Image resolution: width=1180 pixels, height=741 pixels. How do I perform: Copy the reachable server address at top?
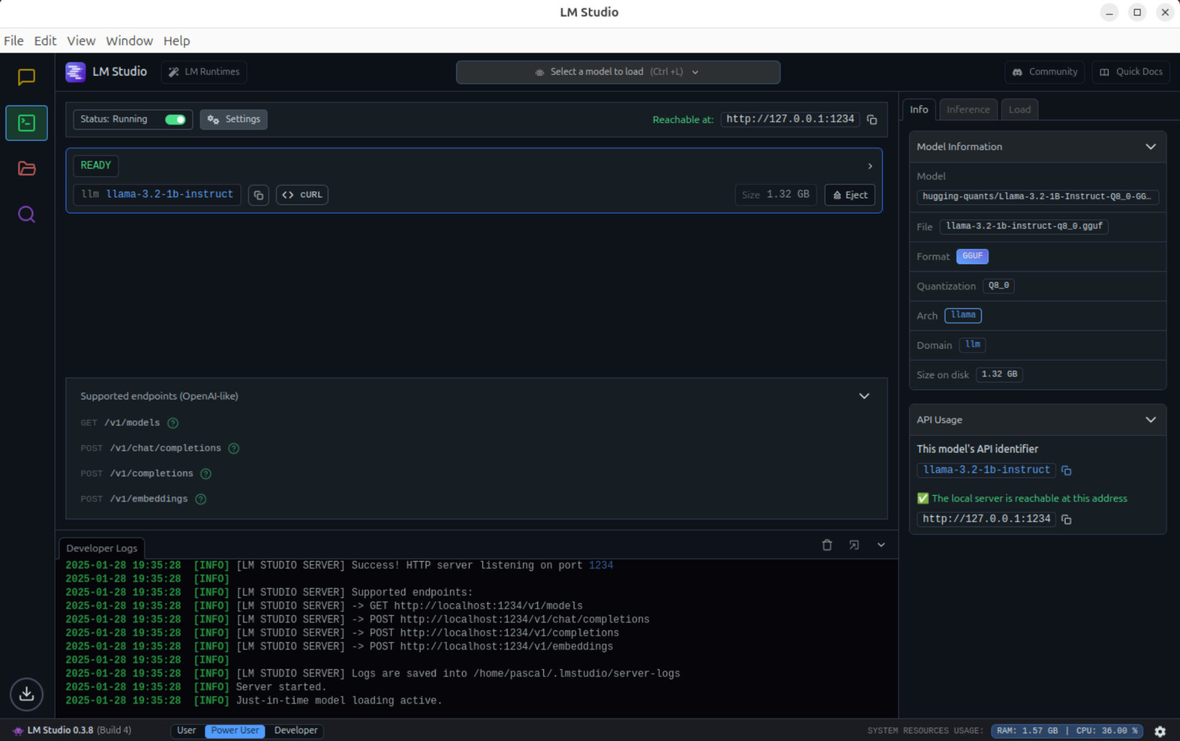pyautogui.click(x=872, y=120)
